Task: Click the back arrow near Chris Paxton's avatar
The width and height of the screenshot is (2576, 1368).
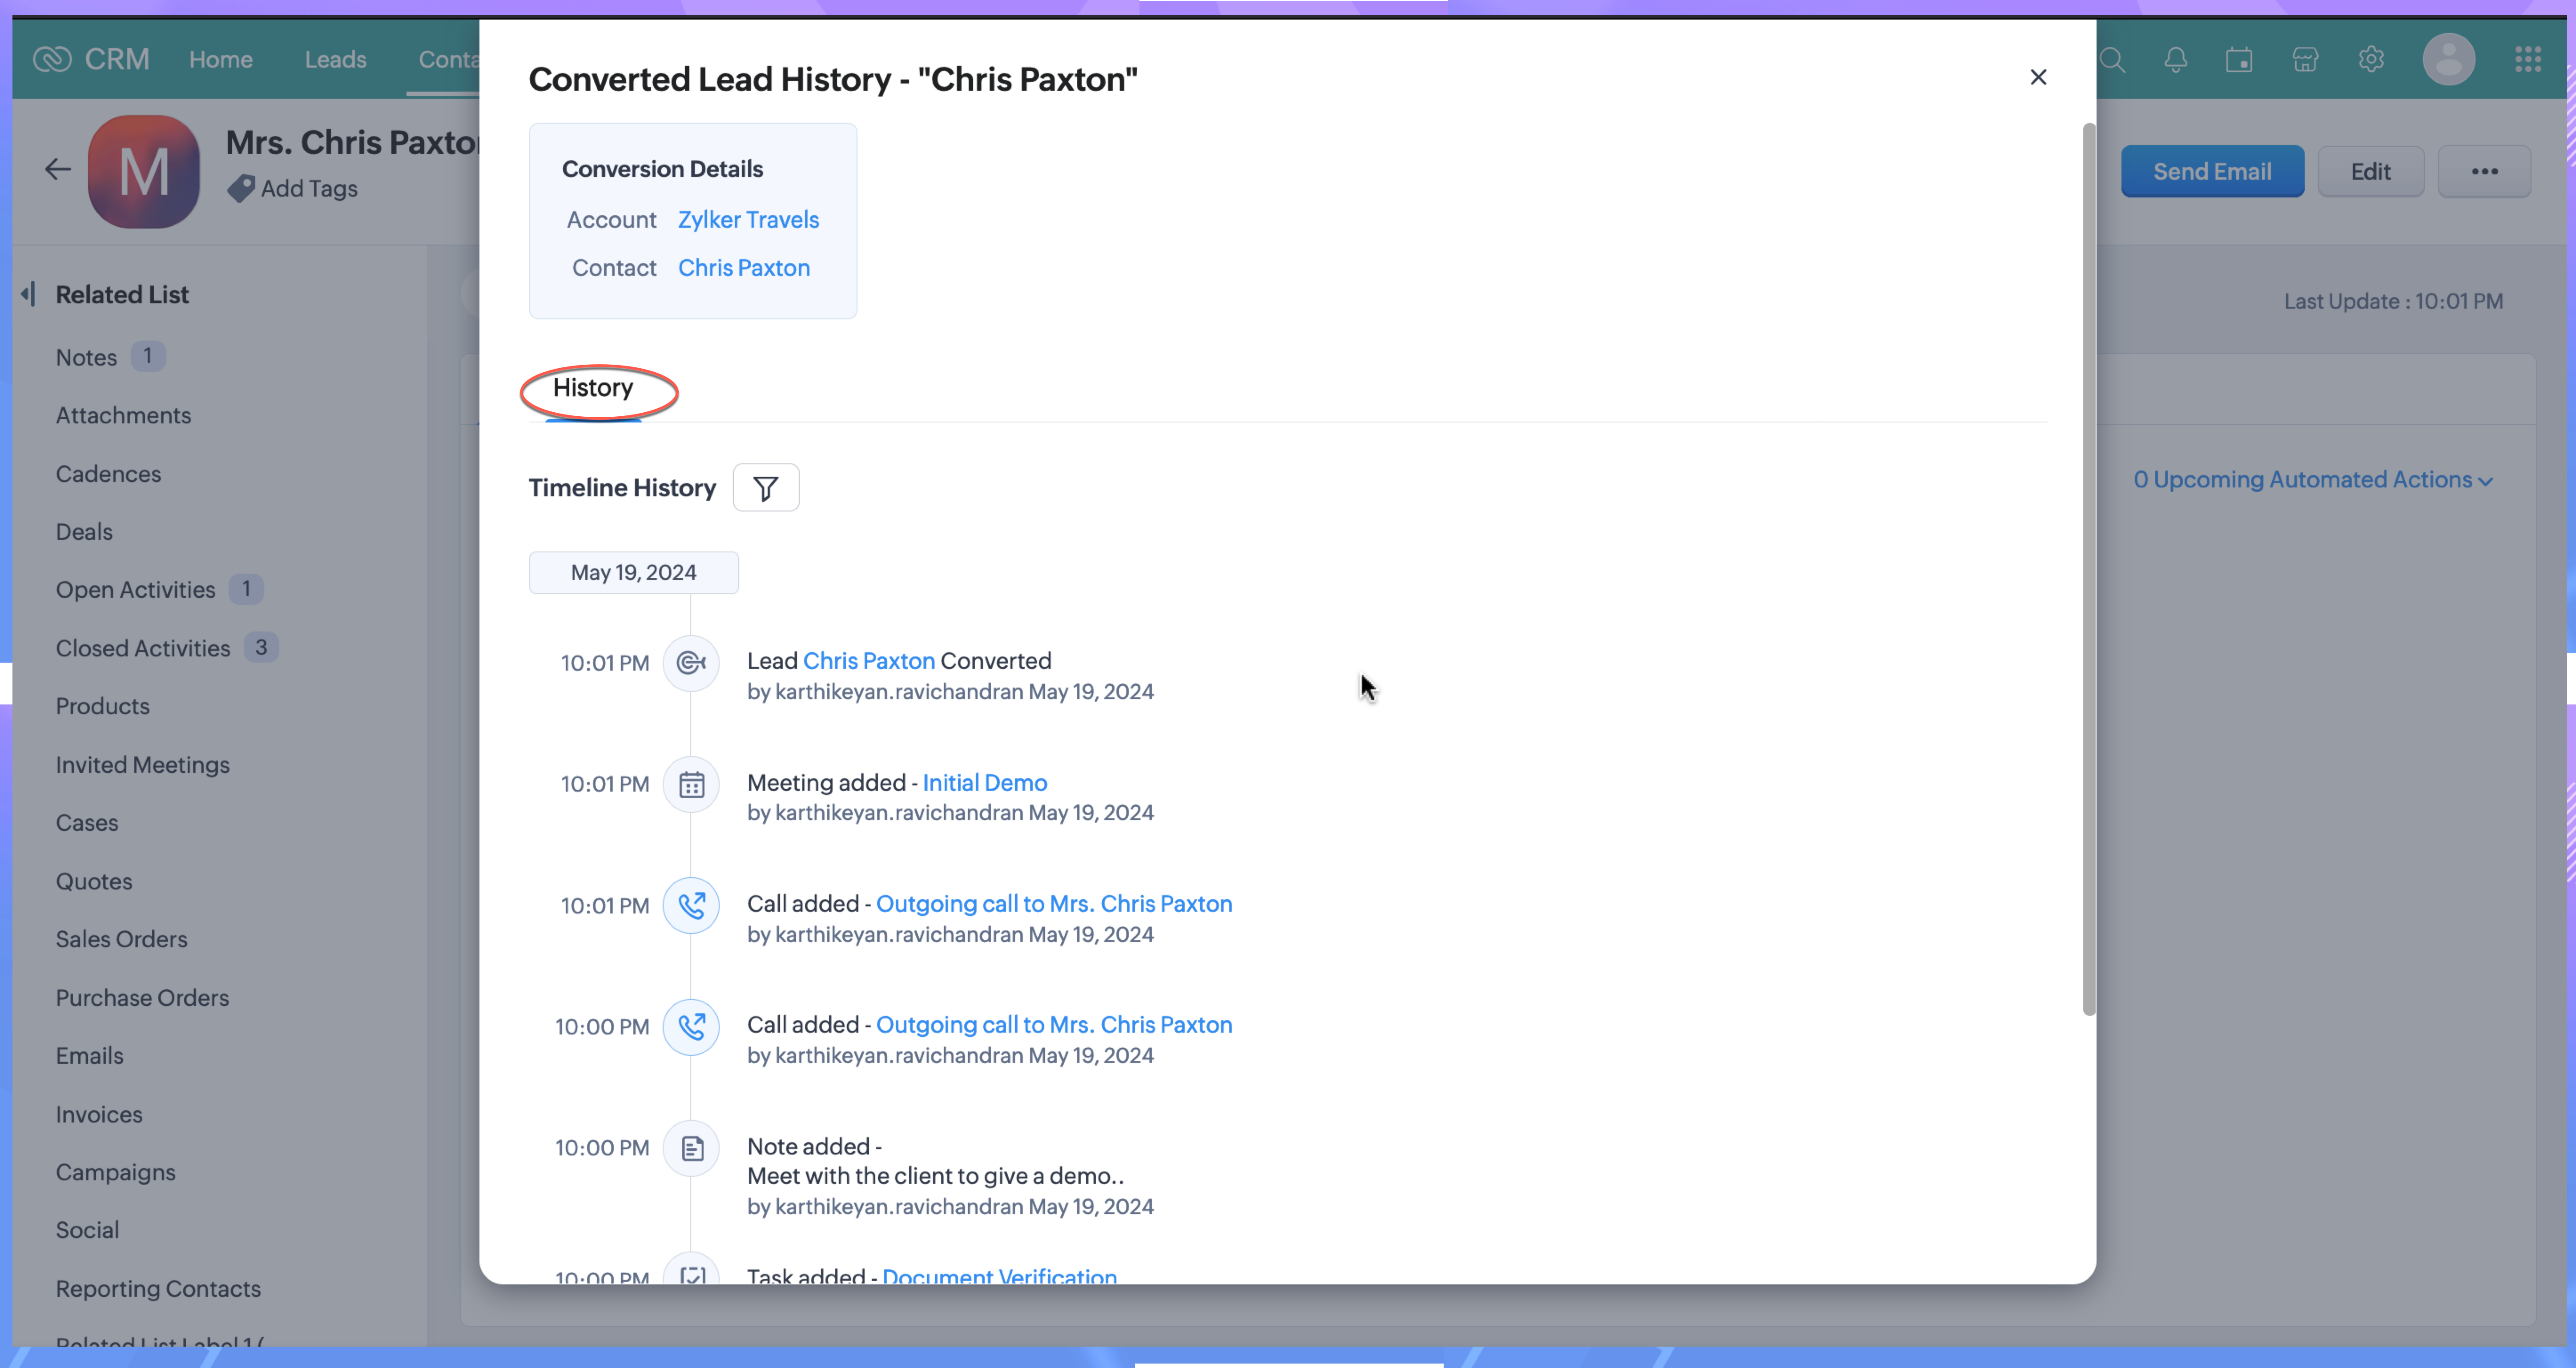Action: pos(57,169)
